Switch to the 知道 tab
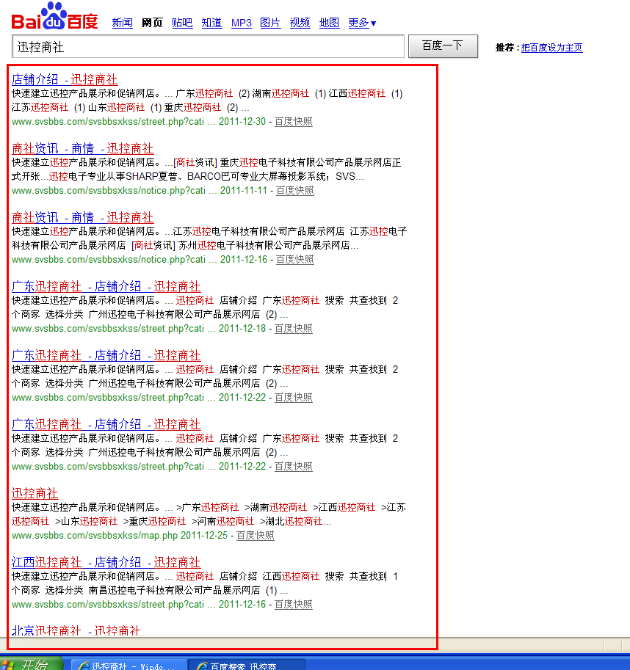 click(x=211, y=23)
